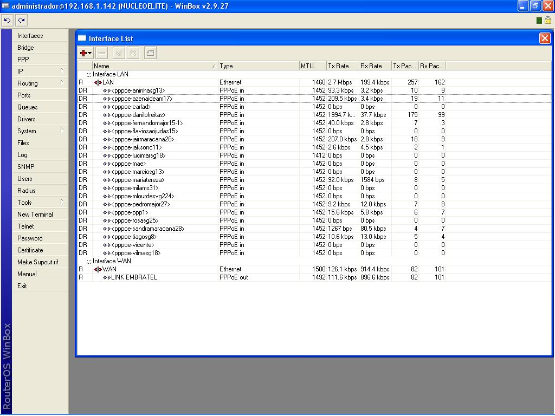Select the <pppoe-mariatereza> row

point(314,180)
